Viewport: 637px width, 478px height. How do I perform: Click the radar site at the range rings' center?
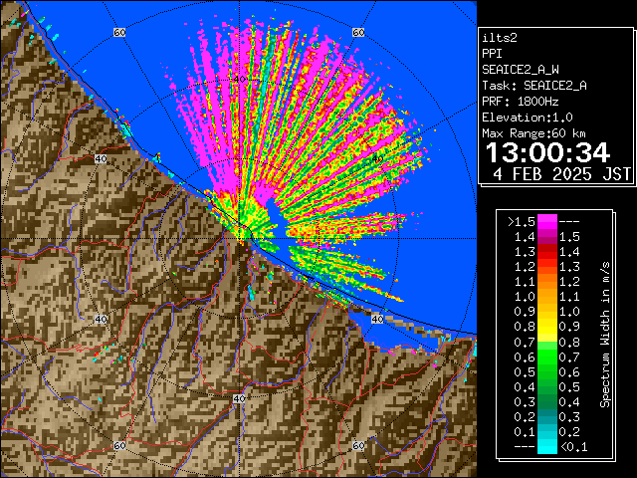[x=239, y=239]
